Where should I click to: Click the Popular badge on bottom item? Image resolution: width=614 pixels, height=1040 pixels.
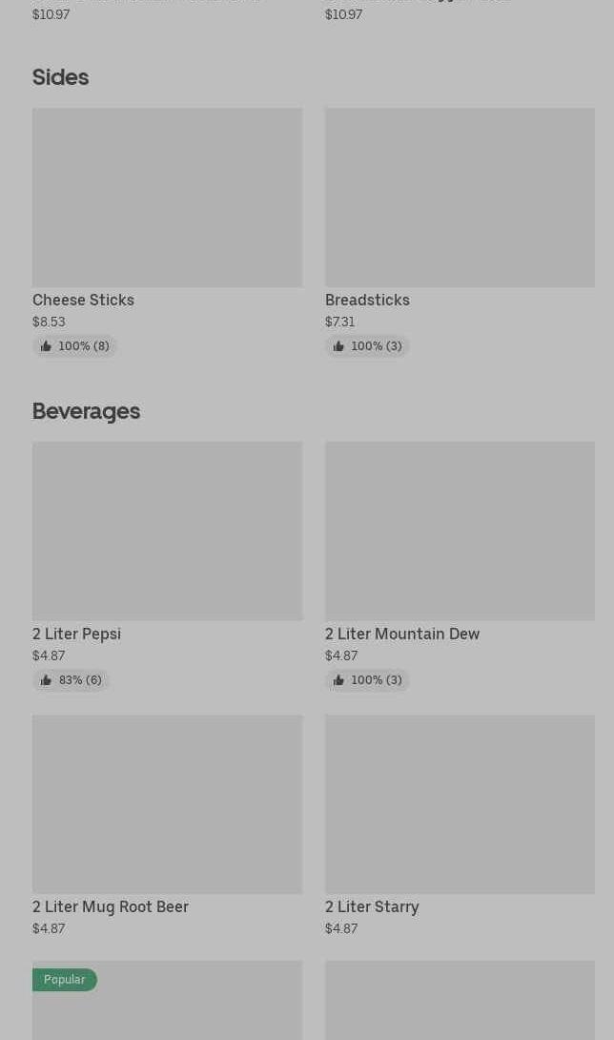pyautogui.click(x=64, y=980)
